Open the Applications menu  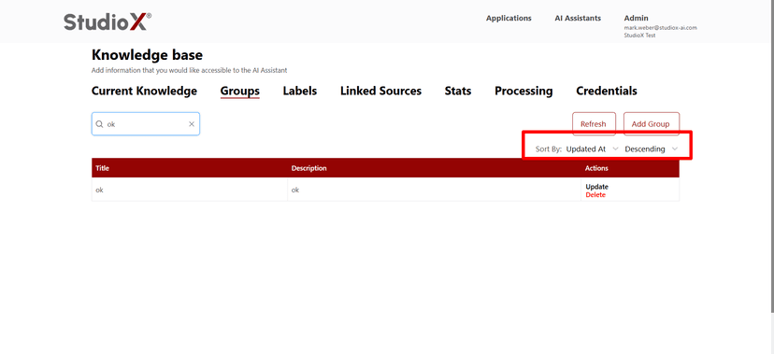[509, 19]
